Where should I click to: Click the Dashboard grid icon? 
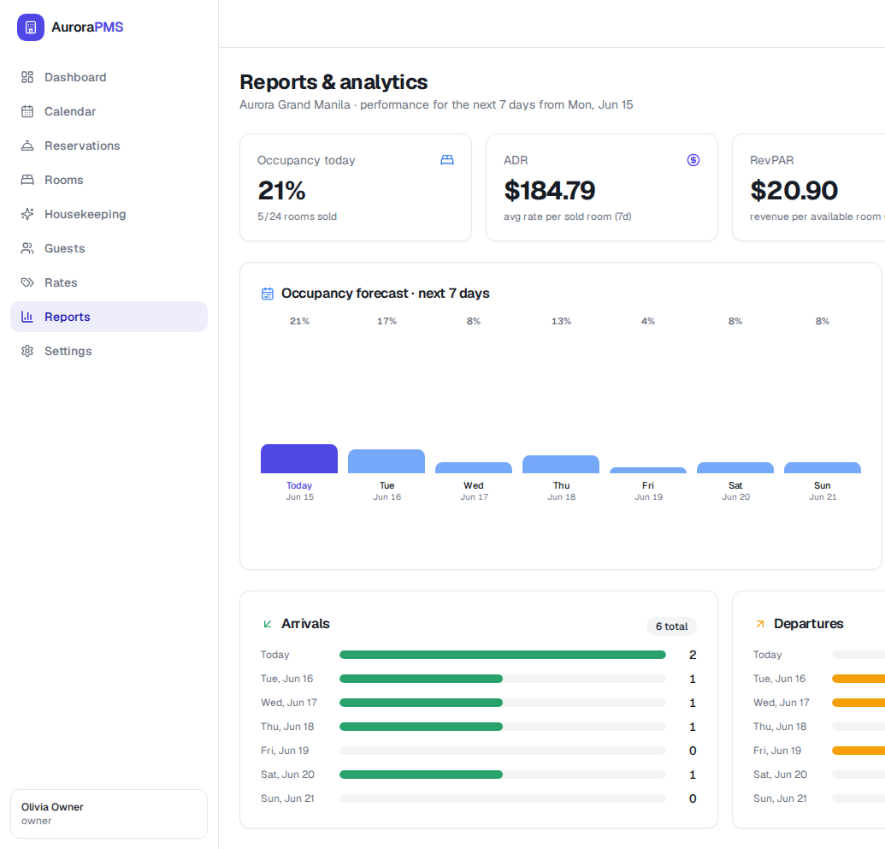click(x=27, y=77)
